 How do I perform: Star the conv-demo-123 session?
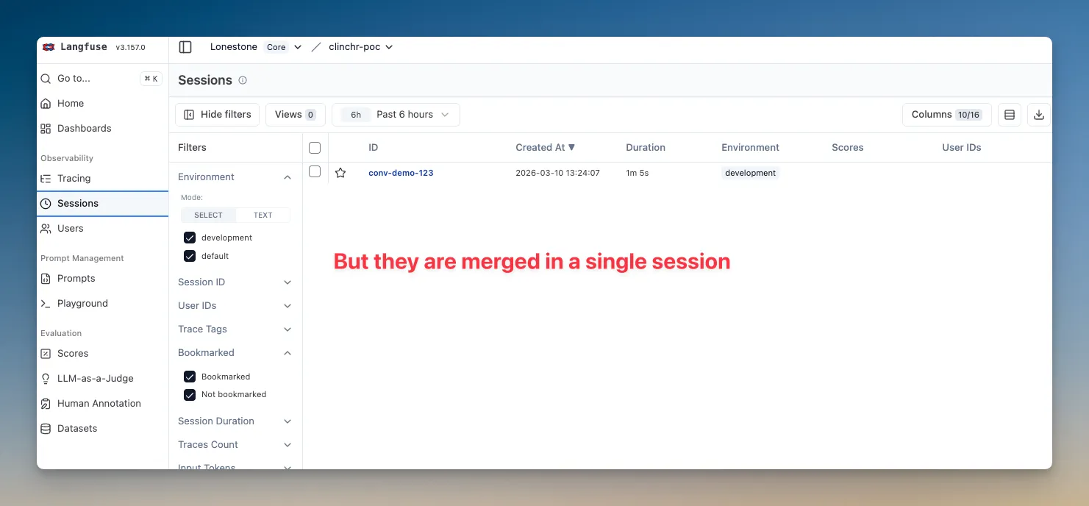(x=340, y=173)
